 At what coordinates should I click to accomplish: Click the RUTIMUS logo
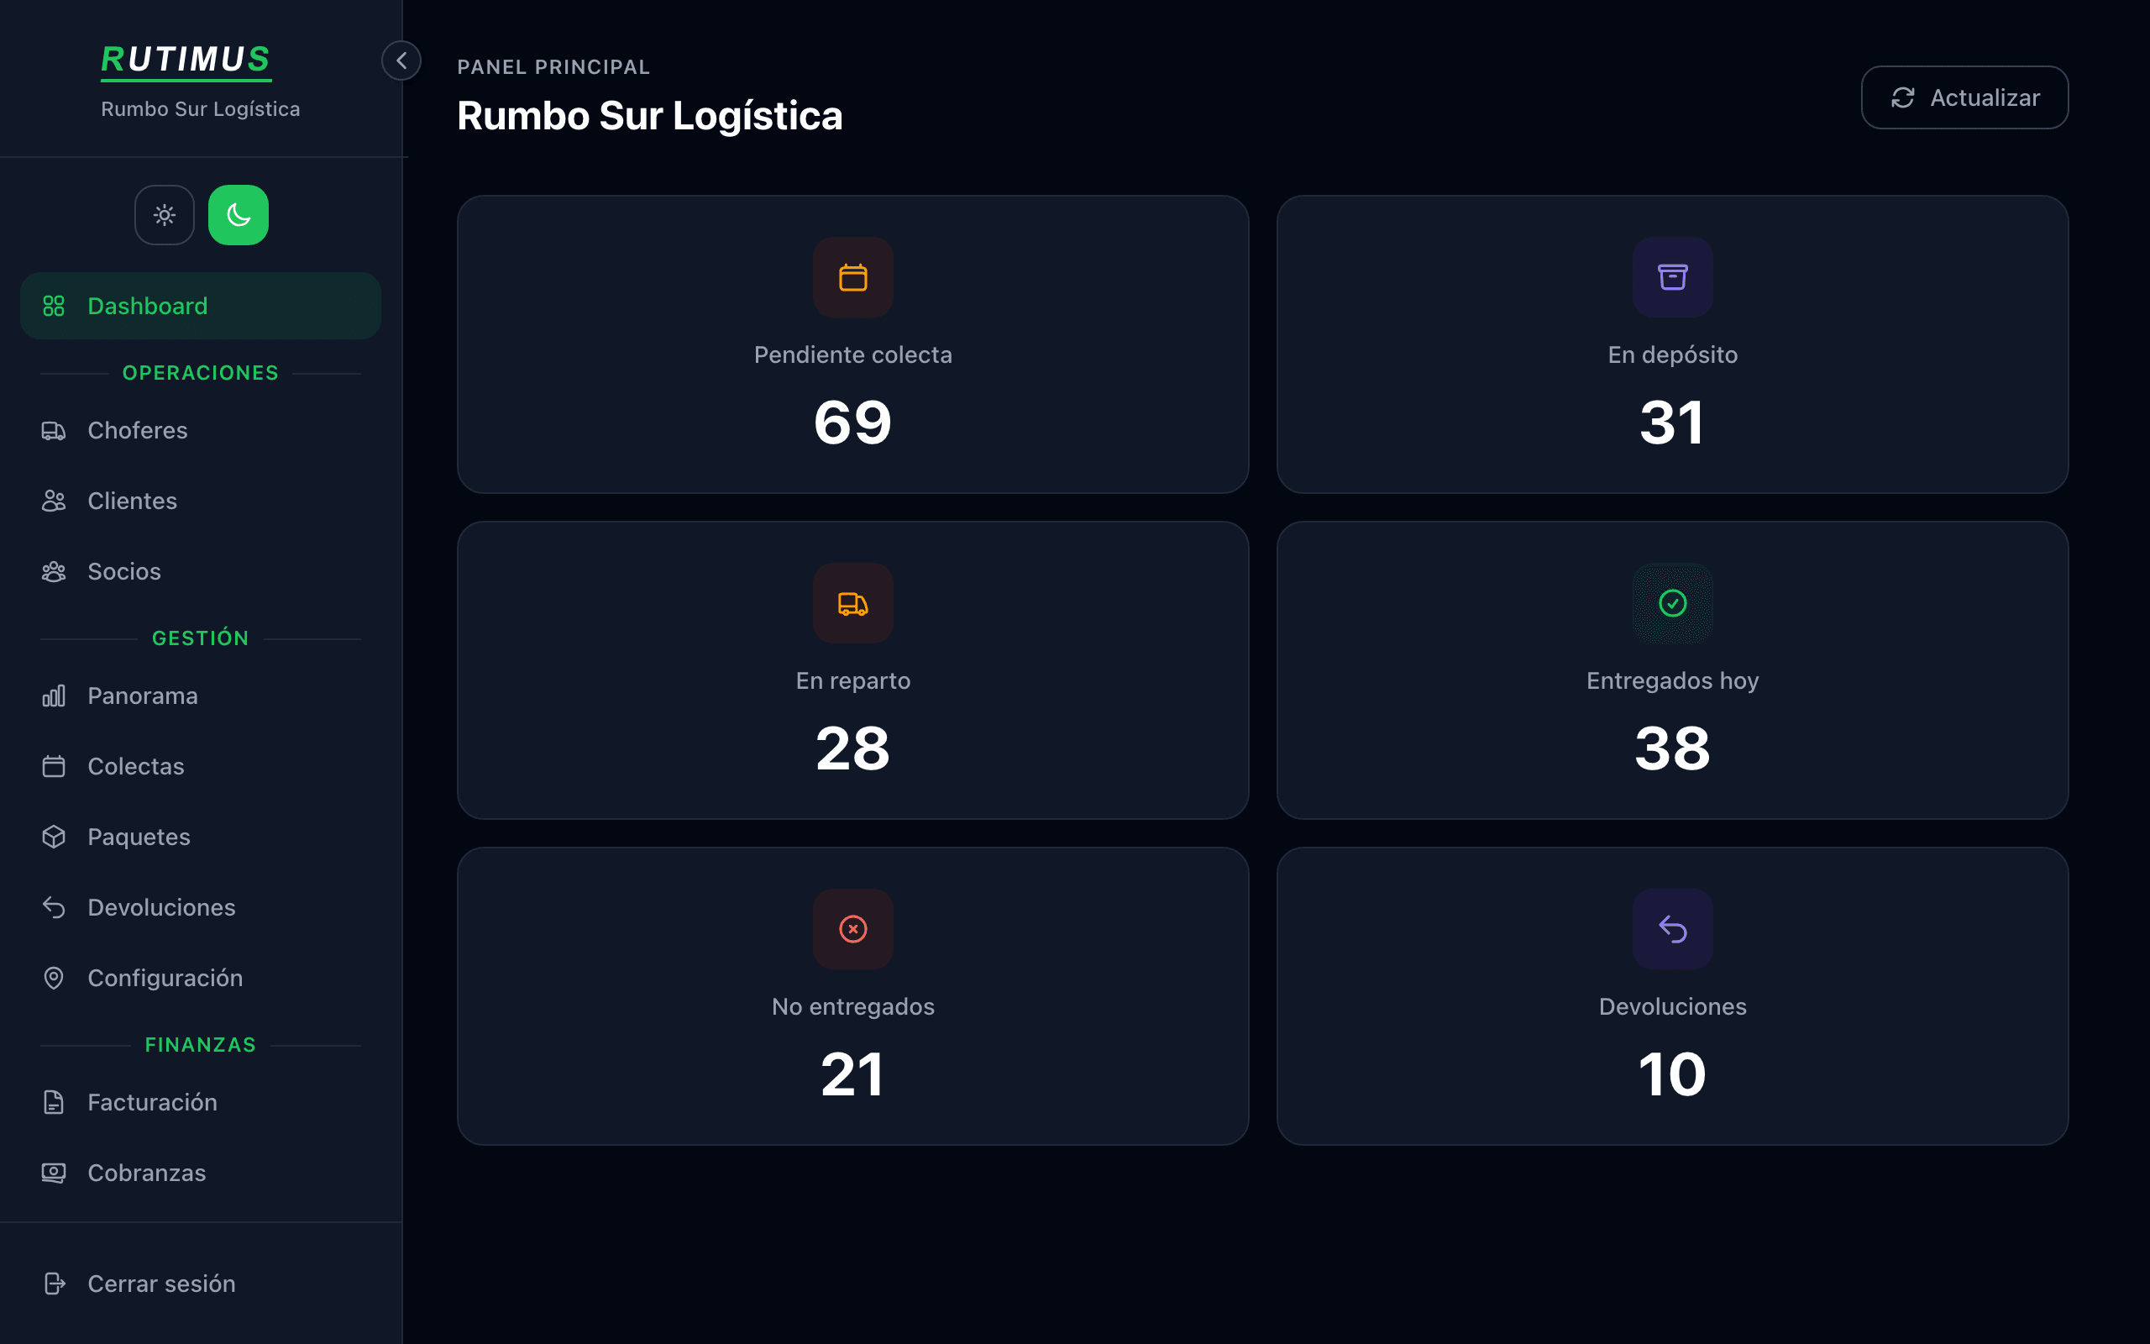(186, 60)
